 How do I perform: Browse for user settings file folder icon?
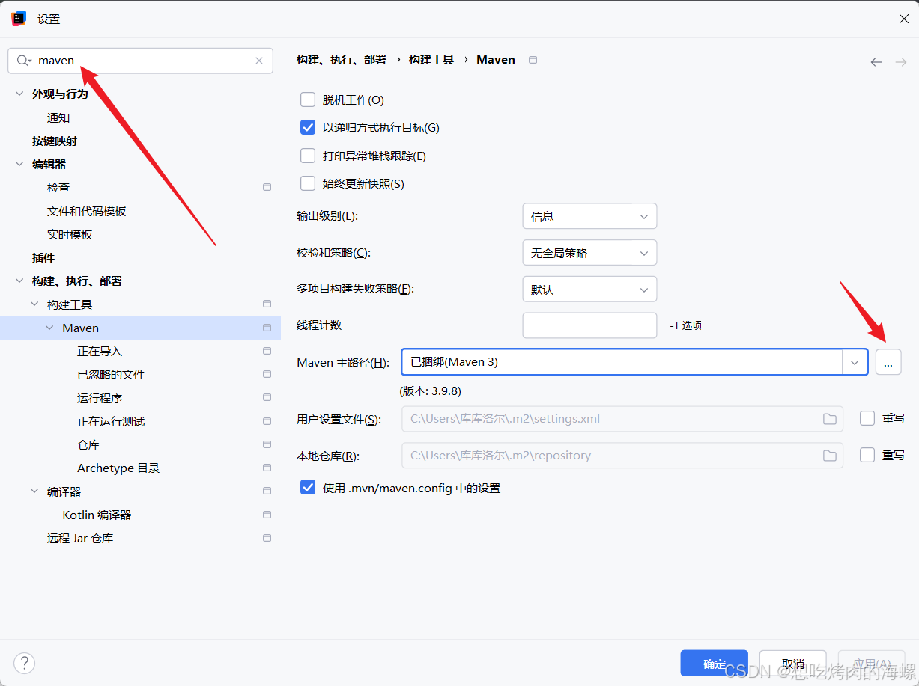[830, 419]
